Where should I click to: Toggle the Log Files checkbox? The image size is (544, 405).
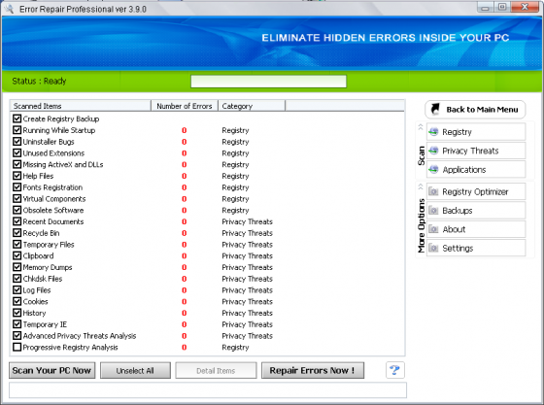coord(17,289)
